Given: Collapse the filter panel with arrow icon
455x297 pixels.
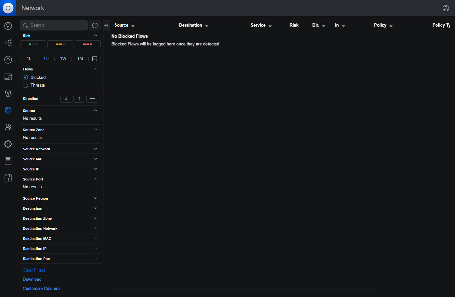Looking at the screenshot, I should pyautogui.click(x=106, y=25).
